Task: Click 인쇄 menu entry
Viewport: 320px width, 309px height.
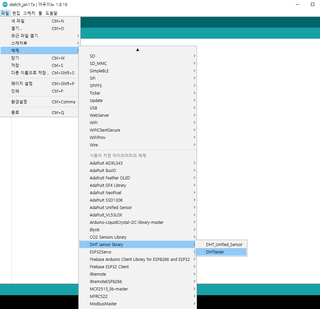Action: point(40,91)
